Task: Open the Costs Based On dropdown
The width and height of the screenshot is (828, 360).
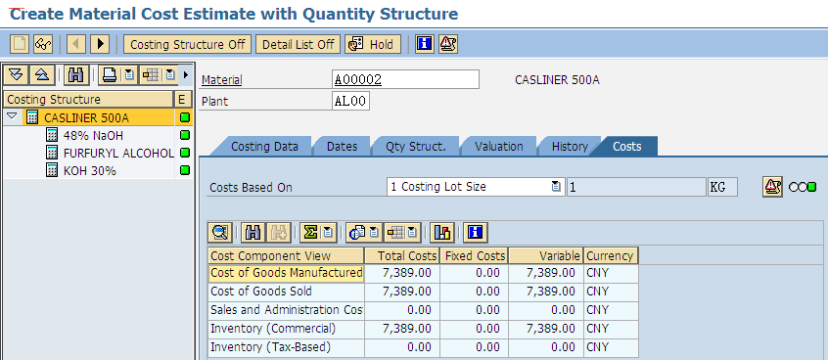Action: click(x=556, y=187)
